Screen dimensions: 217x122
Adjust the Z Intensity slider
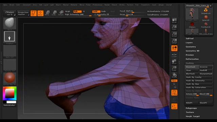[x=102, y=15]
